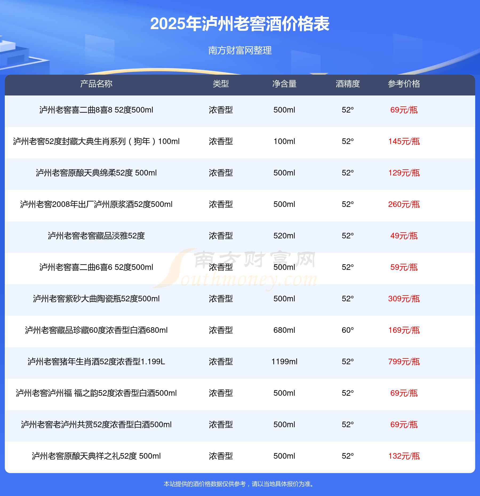
Task: Click the 260元/瓶 price
Action: pyautogui.click(x=404, y=204)
